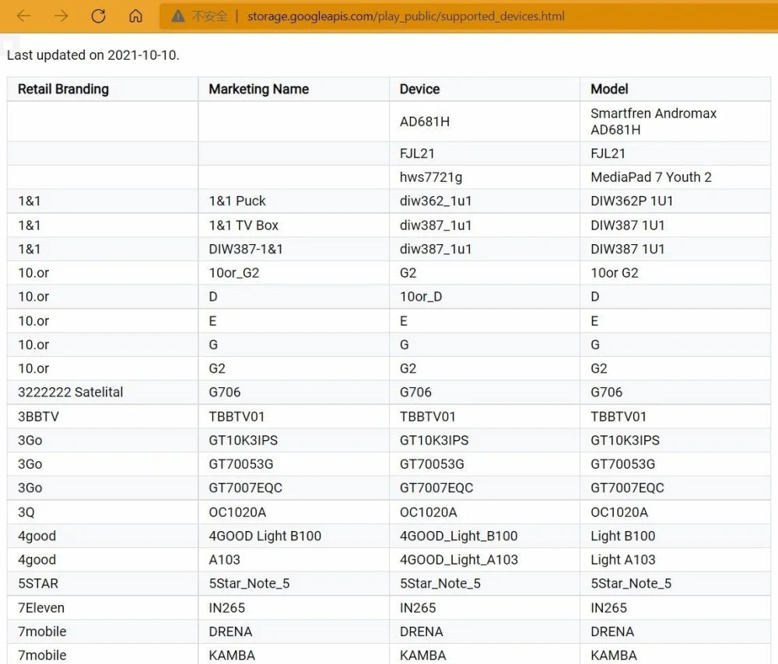Image resolution: width=778 pixels, height=664 pixels.
Task: Click the 4GOOD Light B100 cell
Action: (294, 536)
